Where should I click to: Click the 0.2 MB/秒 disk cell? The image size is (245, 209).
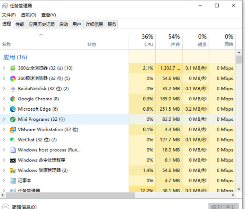coord(196,109)
